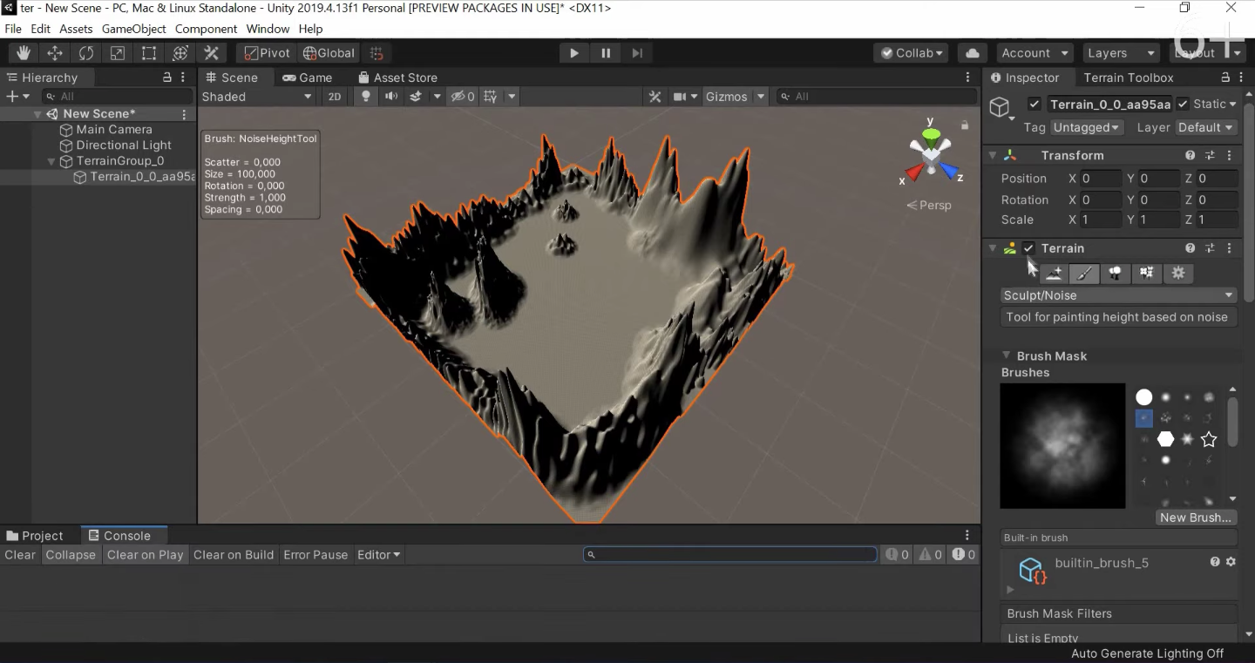
Task: Click the New Brush... button
Action: 1195,518
